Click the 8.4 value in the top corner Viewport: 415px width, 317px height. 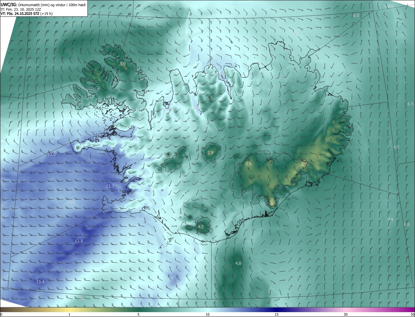coord(390,7)
